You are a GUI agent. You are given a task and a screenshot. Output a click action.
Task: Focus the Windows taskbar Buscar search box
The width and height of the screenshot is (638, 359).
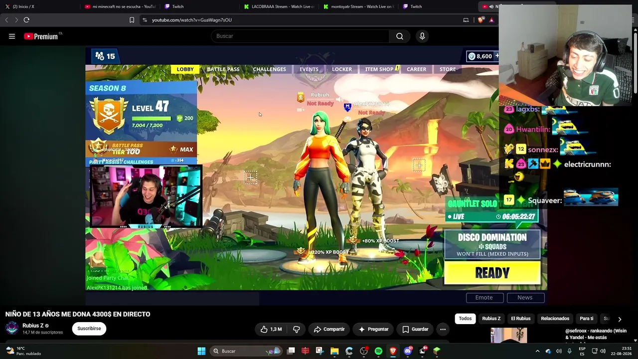(247, 351)
